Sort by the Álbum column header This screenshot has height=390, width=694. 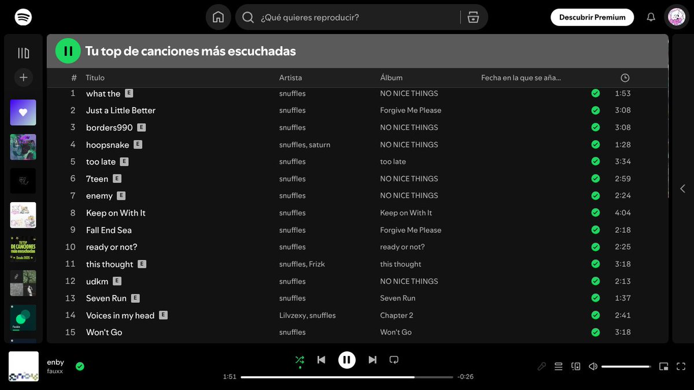[391, 78]
